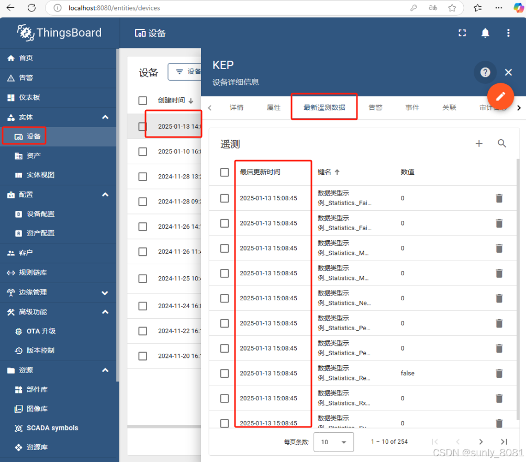Image resolution: width=526 pixels, height=462 pixels.
Task: Open the rows-per-page dropdown showing 10
Action: (x=333, y=442)
